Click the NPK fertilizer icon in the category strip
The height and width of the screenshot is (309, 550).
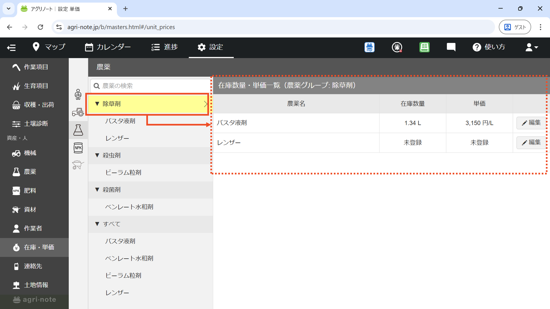[78, 148]
